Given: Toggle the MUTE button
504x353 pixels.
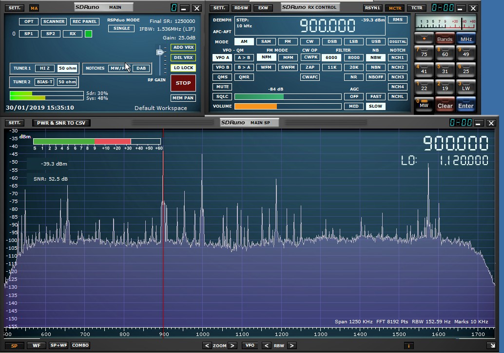Looking at the screenshot, I should coord(222,87).
